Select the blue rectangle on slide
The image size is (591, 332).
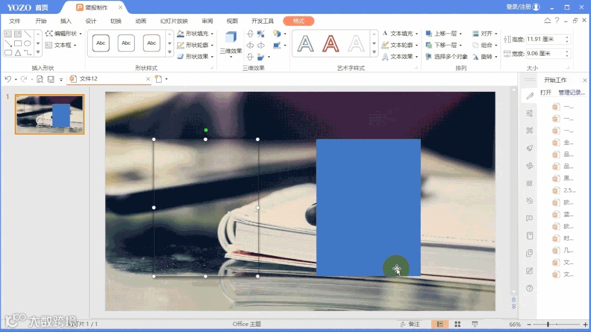pyautogui.click(x=368, y=207)
